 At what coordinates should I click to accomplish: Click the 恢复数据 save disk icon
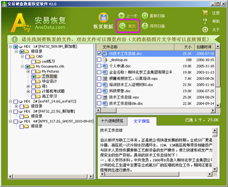[x=103, y=17]
